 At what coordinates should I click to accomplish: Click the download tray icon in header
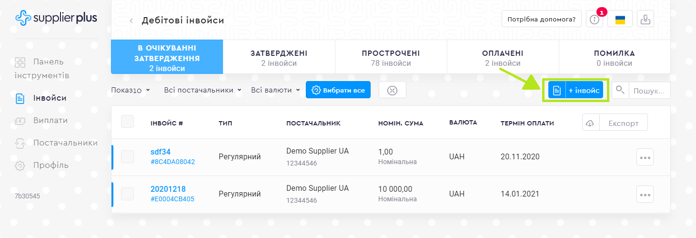point(646,20)
